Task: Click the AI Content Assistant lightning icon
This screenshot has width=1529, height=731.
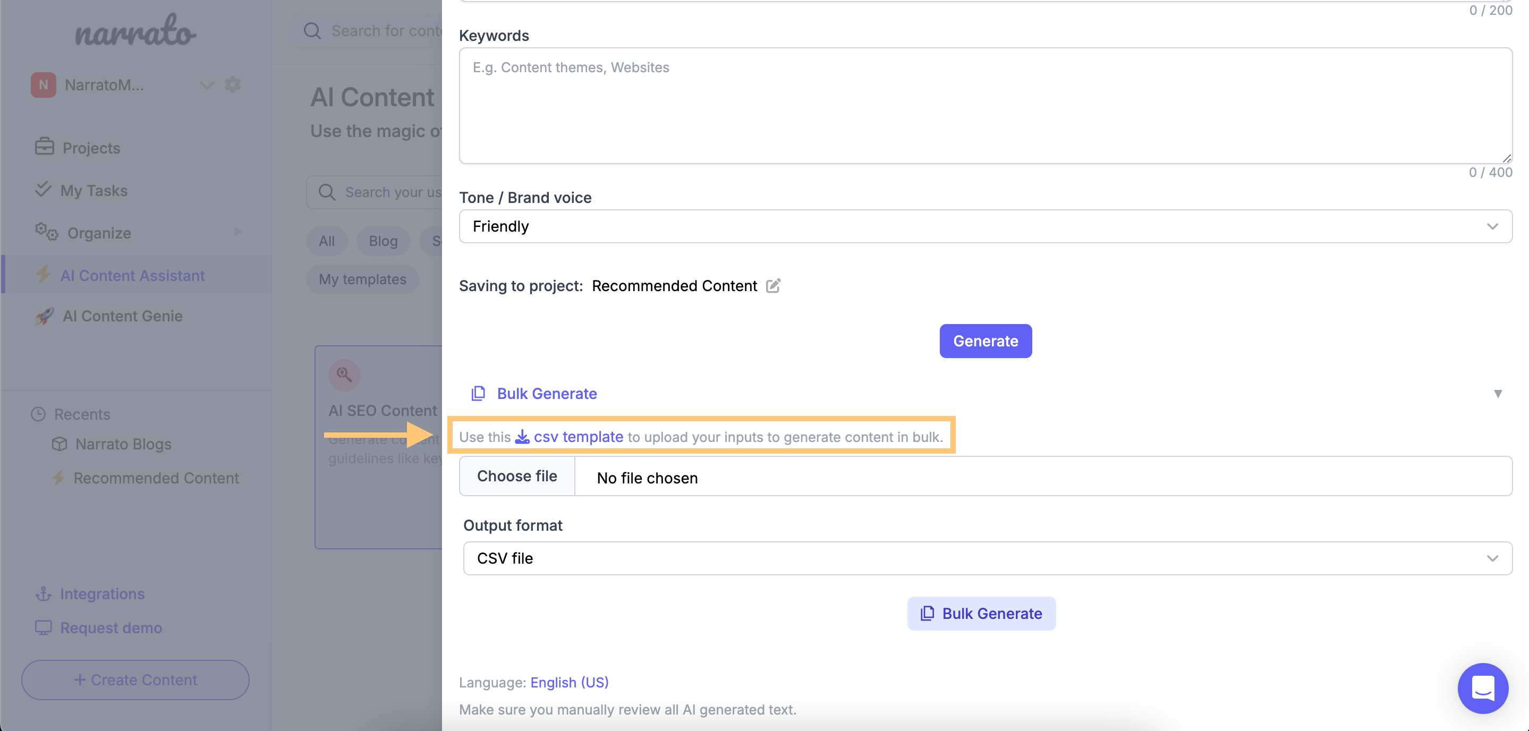Action: pos(43,275)
